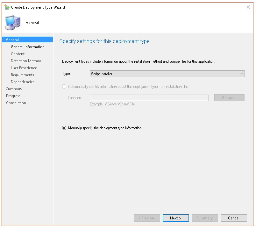Select the Progress step

(13, 96)
